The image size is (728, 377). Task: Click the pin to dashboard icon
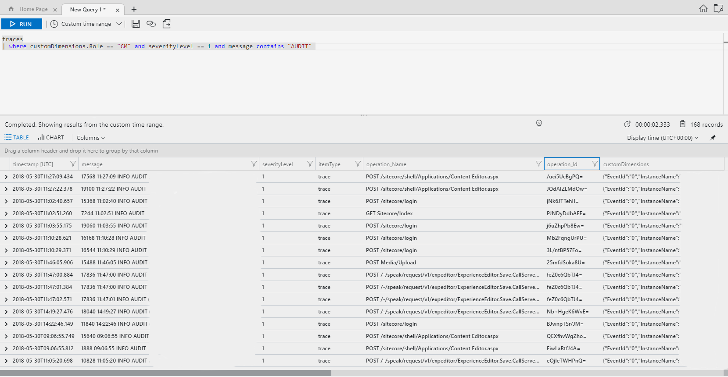click(713, 138)
